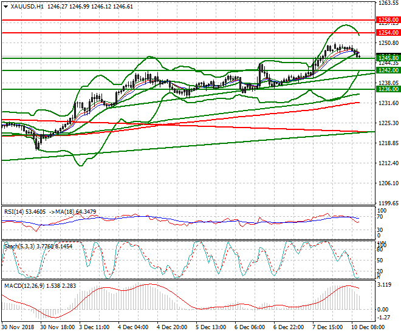Click the 5 Dec 13:00 time axis label

pyautogui.click(x=211, y=327)
